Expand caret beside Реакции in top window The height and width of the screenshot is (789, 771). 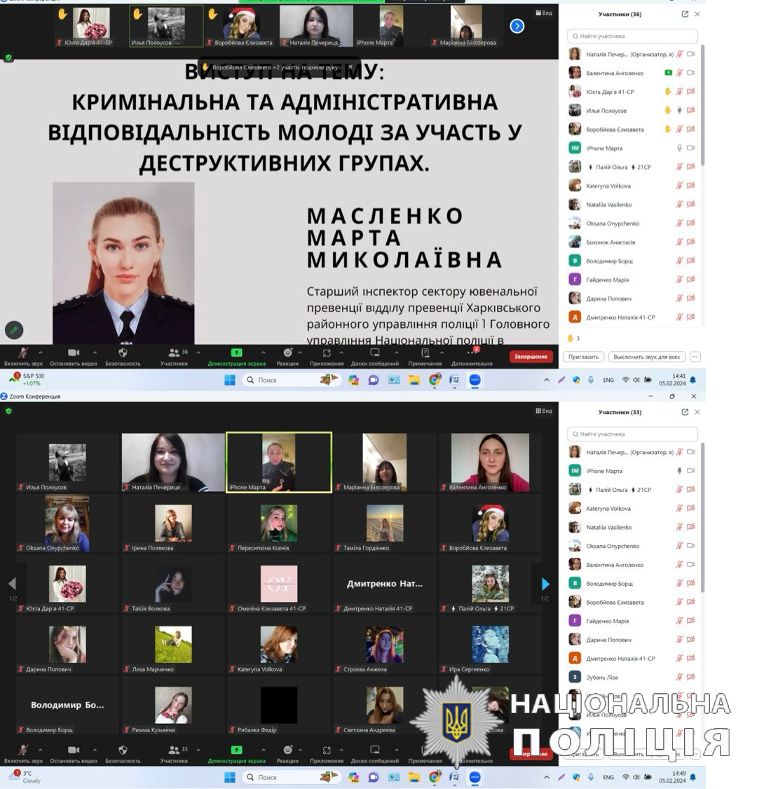tap(301, 352)
